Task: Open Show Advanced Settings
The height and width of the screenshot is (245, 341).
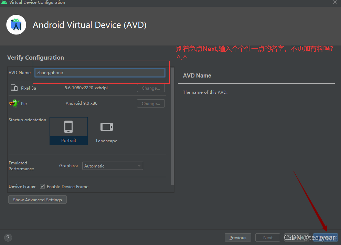Action: point(37,200)
